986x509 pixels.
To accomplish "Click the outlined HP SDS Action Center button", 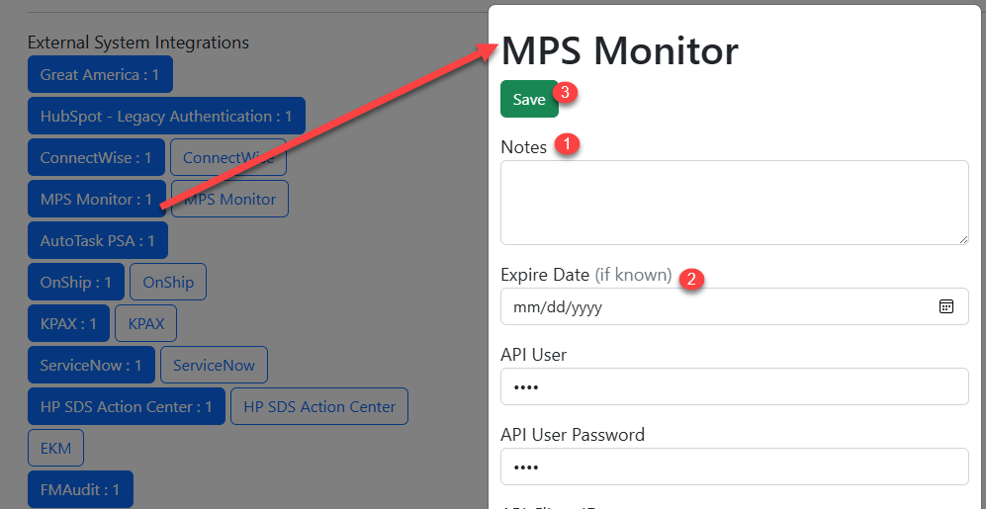I will click(x=319, y=406).
